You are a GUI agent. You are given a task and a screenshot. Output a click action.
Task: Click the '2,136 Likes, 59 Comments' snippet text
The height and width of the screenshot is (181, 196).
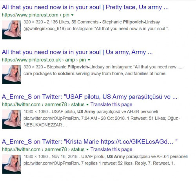pyautogui.click(x=73, y=22)
